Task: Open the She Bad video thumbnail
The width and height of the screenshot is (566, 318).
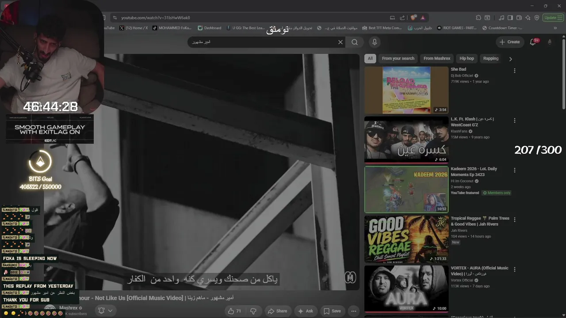Action: click(406, 90)
